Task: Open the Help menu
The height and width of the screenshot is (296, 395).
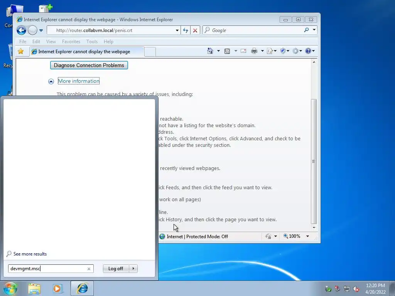Action: click(x=108, y=42)
